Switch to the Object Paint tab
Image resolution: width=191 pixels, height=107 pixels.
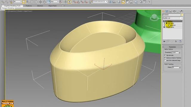[53, 6]
